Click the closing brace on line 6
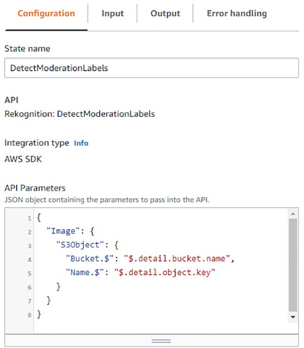The width and height of the screenshot is (304, 348). tap(58, 287)
